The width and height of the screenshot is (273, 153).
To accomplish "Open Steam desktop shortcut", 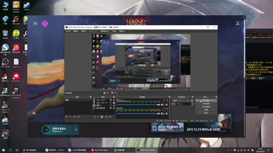I will [27, 6].
